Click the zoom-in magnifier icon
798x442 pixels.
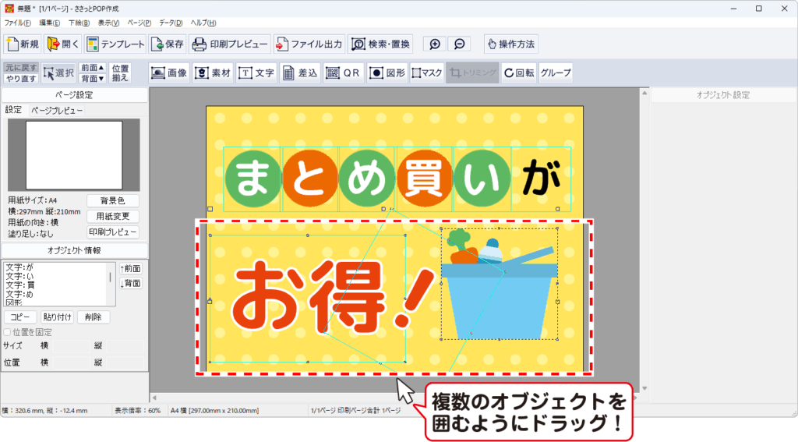pos(435,44)
